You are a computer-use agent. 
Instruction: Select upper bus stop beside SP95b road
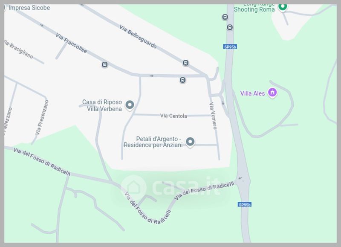click(225, 17)
